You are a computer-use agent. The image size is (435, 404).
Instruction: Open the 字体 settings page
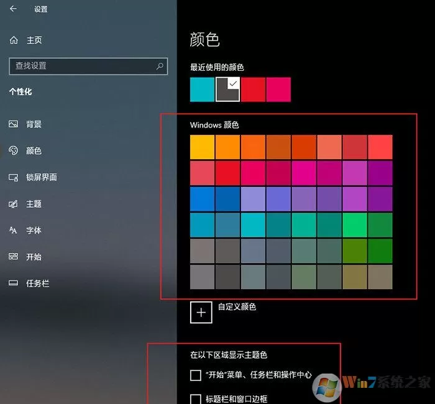tap(25, 231)
